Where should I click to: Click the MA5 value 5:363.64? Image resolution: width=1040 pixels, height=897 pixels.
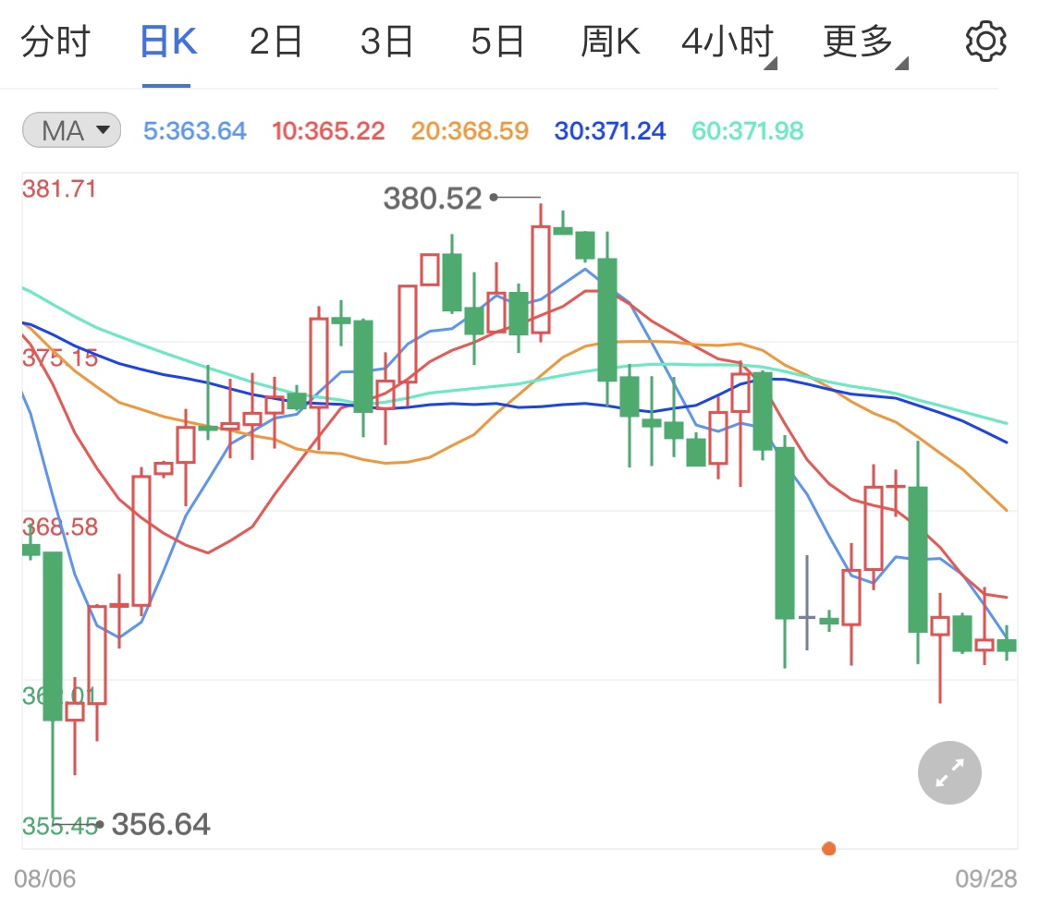point(195,130)
